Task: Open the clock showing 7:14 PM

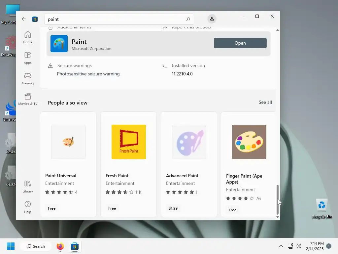Action: point(315,246)
